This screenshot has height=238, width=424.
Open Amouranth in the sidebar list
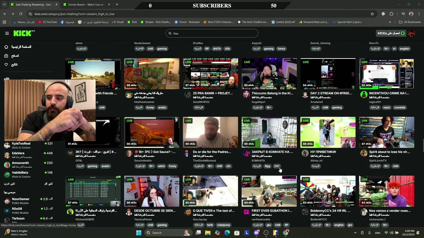28,165
